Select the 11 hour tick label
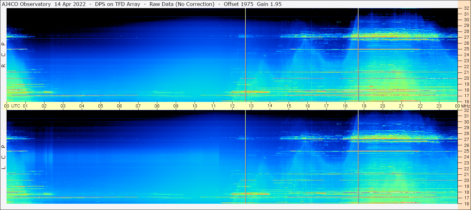This screenshot has width=471, height=210. pyautogui.click(x=213, y=106)
